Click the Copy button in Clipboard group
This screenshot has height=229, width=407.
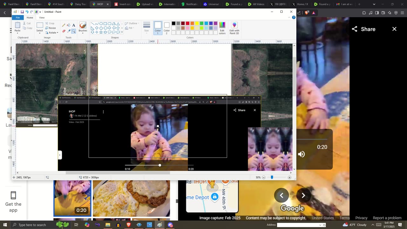(27, 28)
